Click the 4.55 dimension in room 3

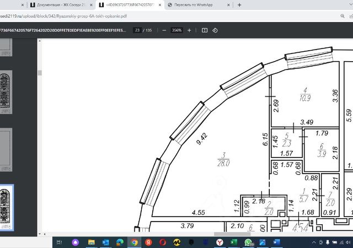pos(199,212)
